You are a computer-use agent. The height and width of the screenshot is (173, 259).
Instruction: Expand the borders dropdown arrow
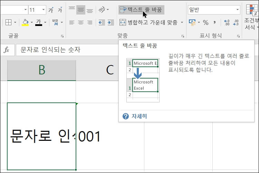click(x=15, y=22)
